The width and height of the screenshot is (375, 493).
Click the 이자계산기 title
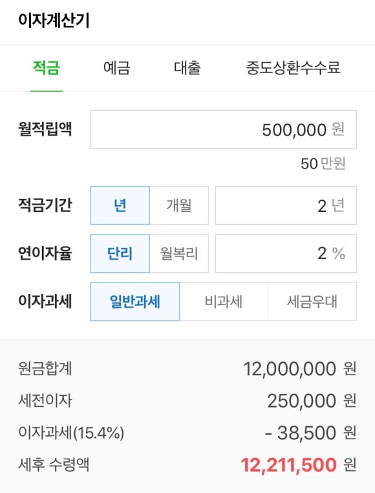(x=54, y=21)
